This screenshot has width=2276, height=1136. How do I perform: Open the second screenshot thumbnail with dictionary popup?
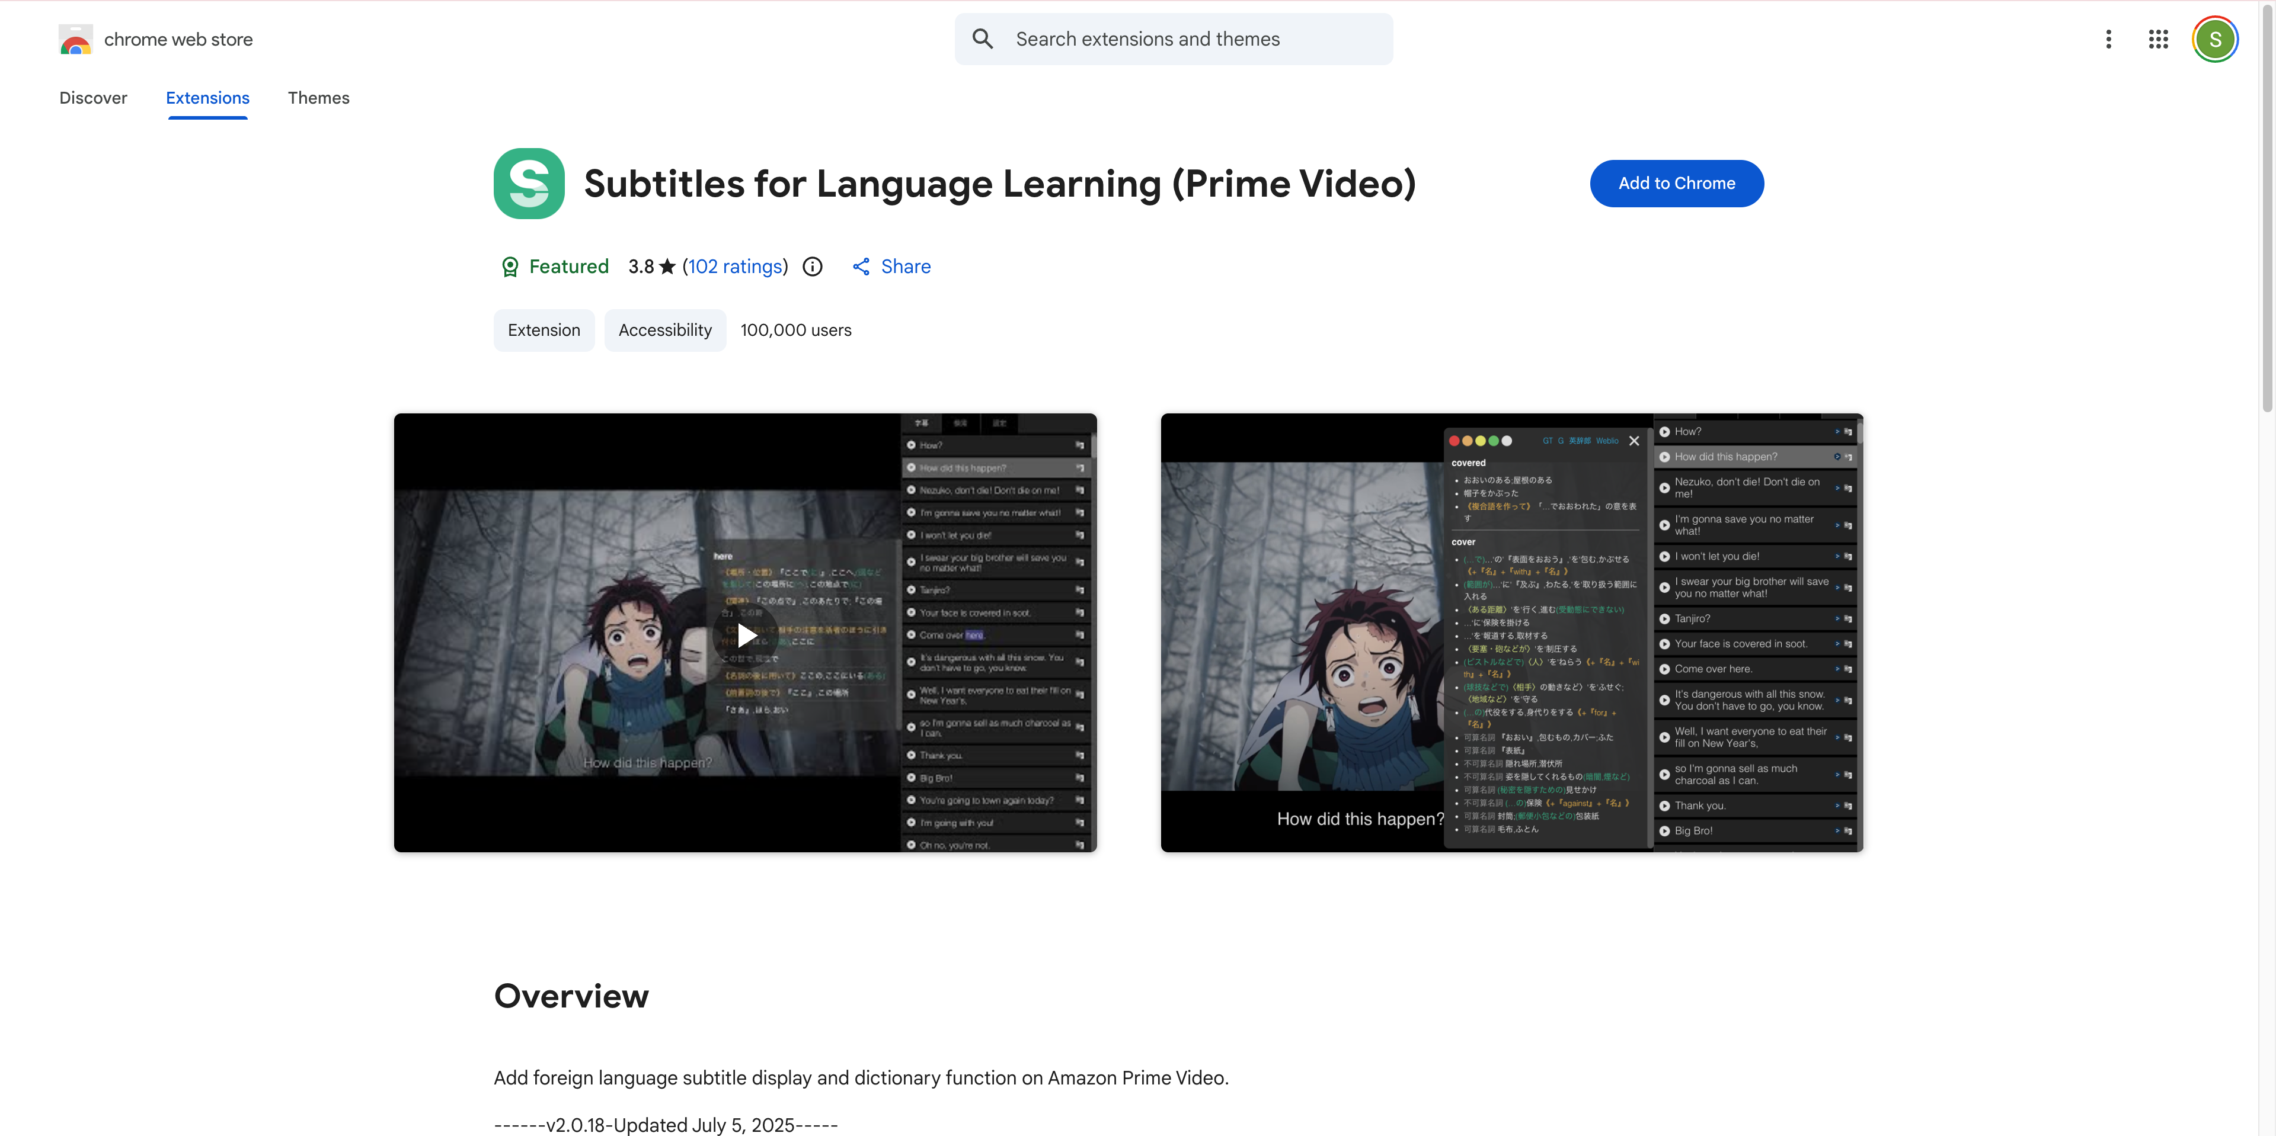coord(1512,632)
